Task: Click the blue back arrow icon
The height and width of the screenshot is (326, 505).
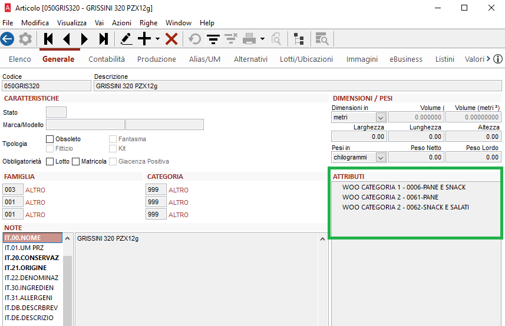Action: [7, 39]
